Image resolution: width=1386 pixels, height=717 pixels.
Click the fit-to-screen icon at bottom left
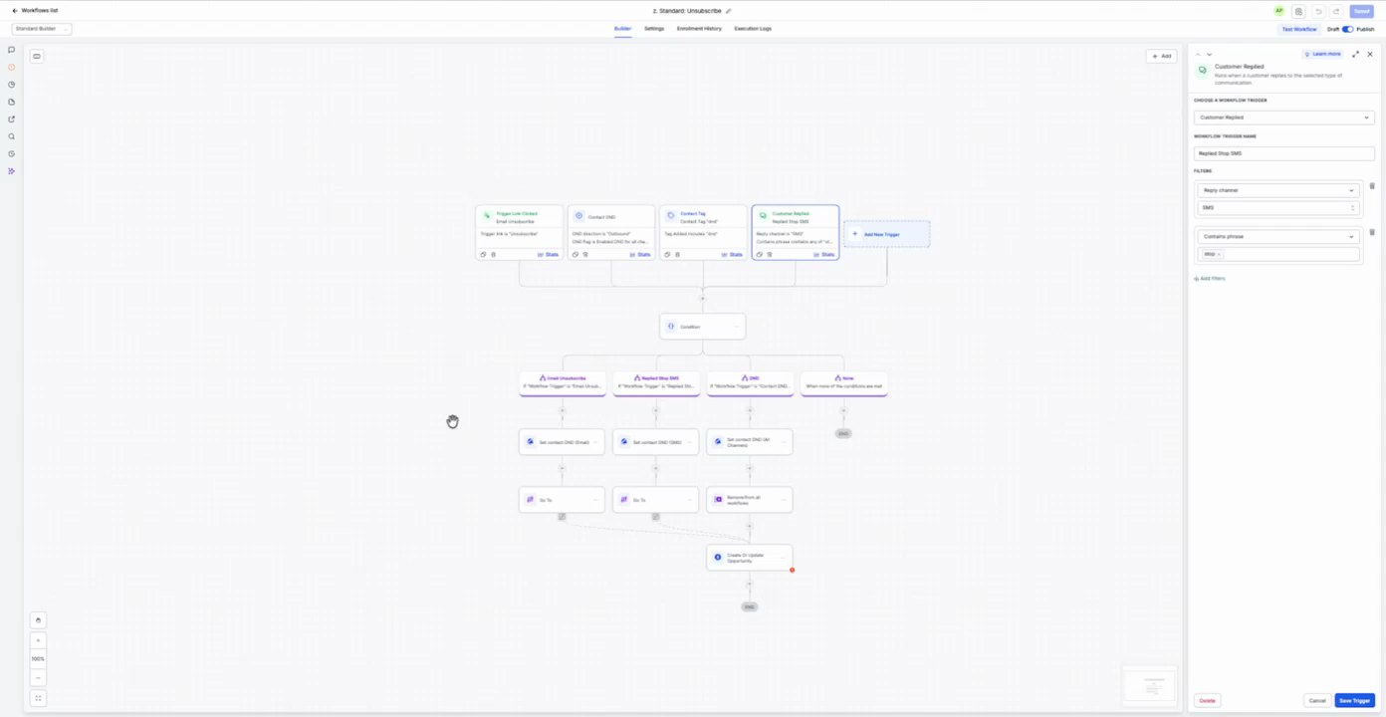[38, 698]
